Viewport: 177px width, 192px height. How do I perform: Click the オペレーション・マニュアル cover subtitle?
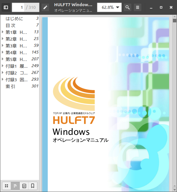click(81, 140)
